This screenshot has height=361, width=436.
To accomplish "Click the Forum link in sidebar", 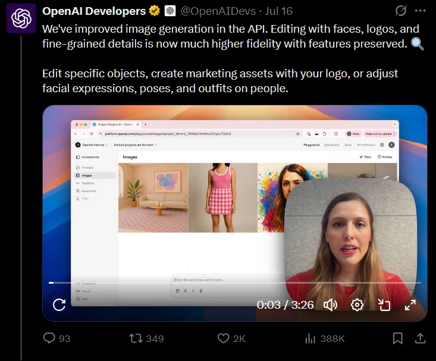I will (x=83, y=291).
